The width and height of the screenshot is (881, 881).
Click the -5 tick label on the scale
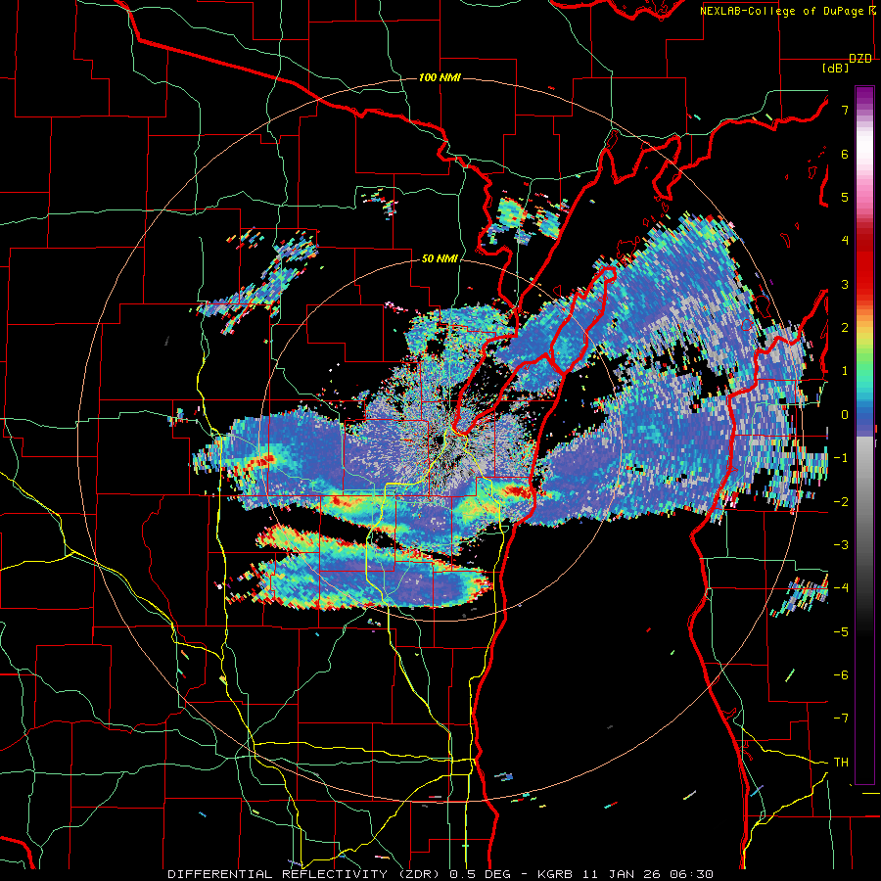click(x=841, y=631)
